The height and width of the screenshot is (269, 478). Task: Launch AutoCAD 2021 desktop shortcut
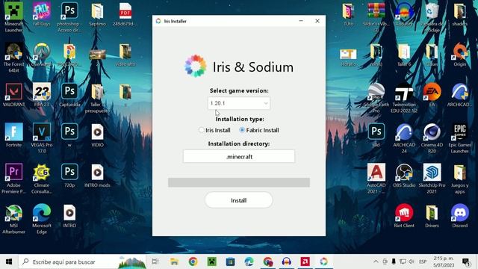[376, 179]
